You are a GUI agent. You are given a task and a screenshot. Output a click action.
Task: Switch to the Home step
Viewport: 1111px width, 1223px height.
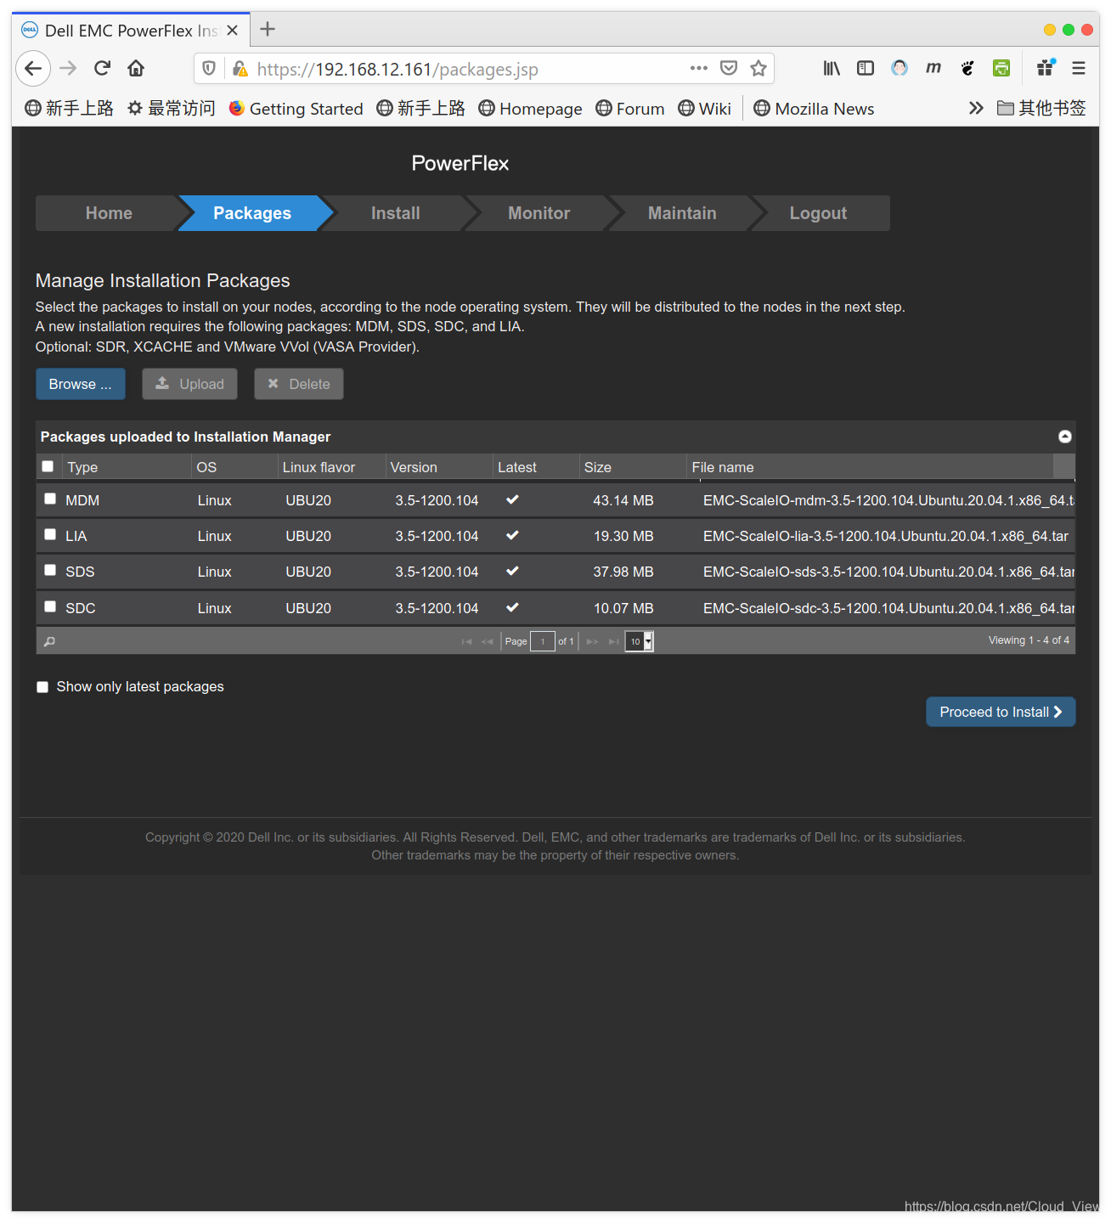[109, 213]
